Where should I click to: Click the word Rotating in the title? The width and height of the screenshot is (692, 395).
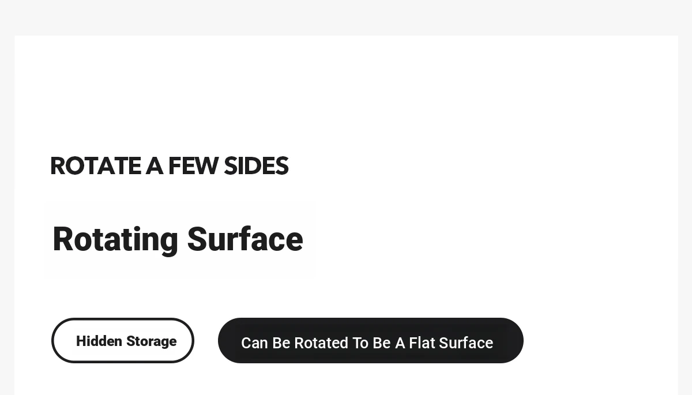(115, 239)
